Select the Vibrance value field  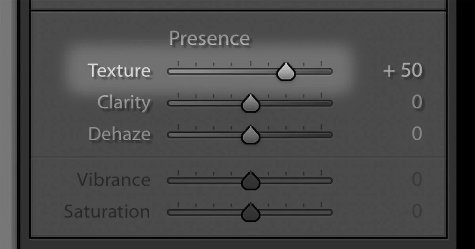click(x=417, y=180)
